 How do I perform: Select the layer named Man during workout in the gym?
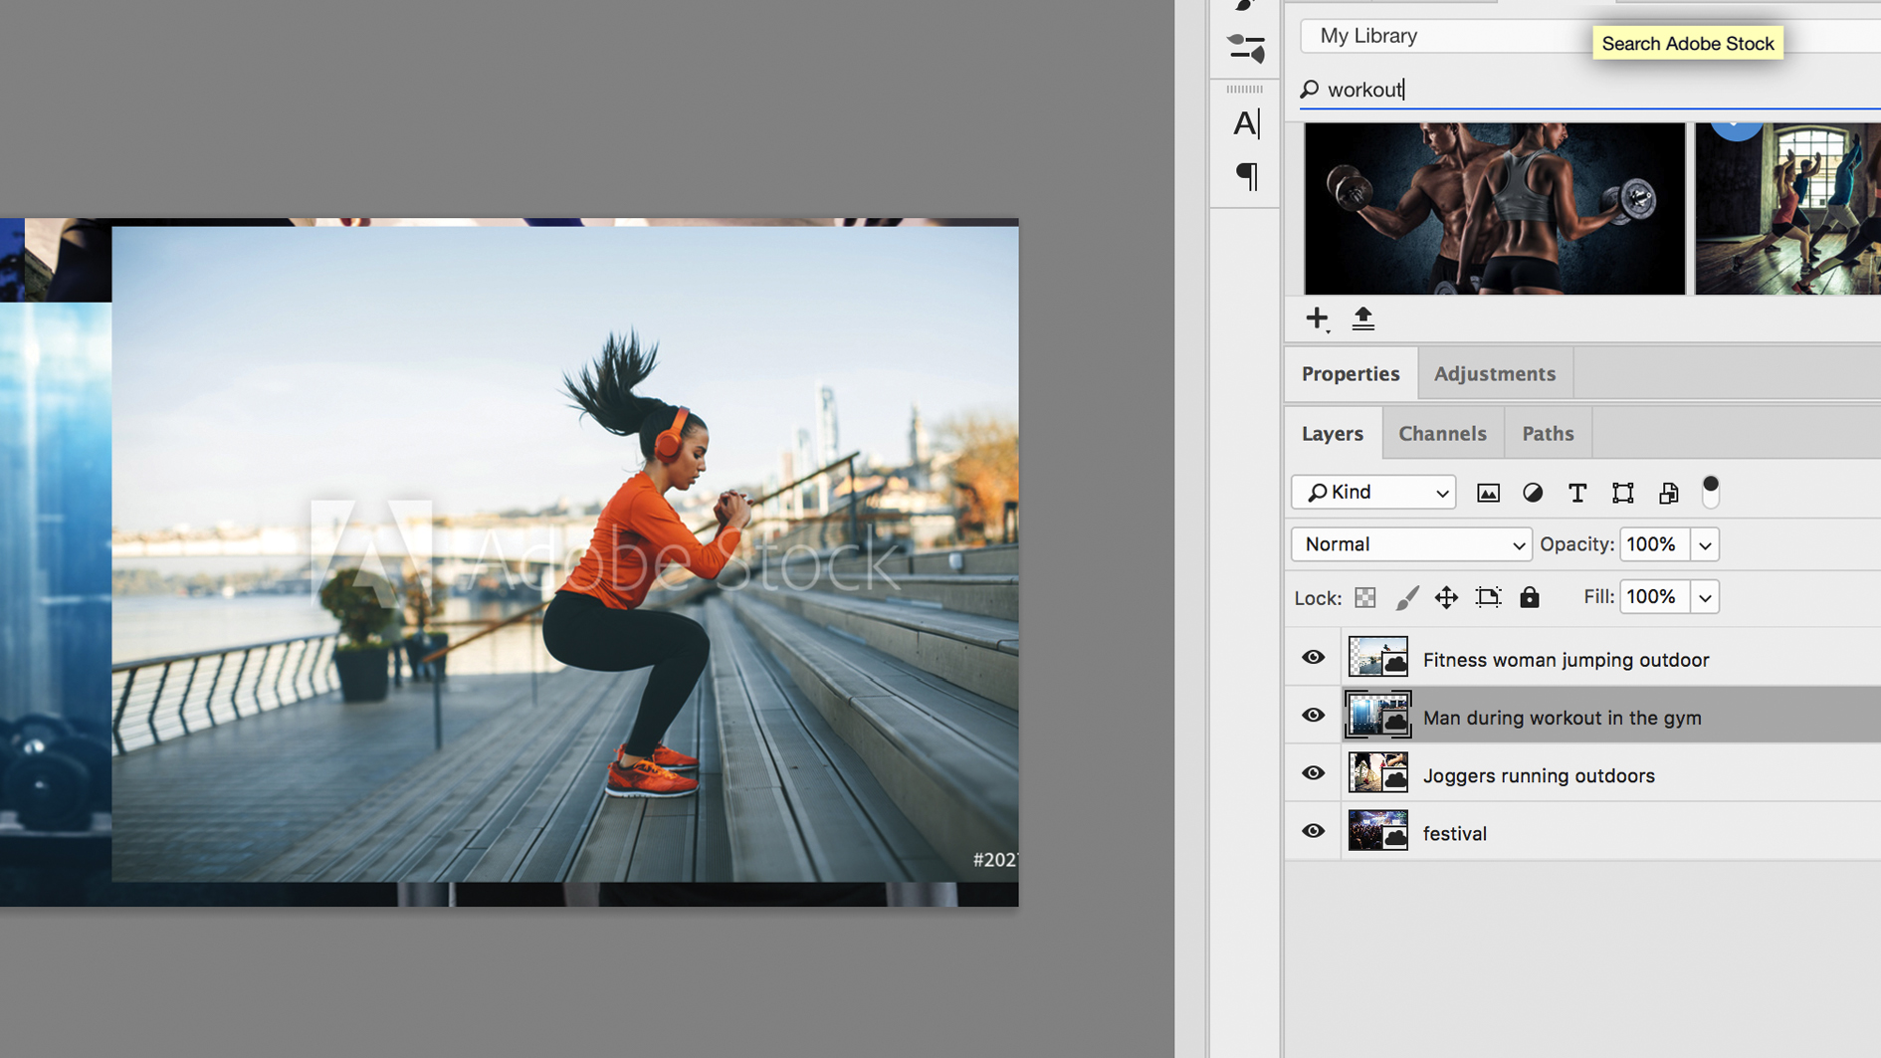coord(1562,718)
